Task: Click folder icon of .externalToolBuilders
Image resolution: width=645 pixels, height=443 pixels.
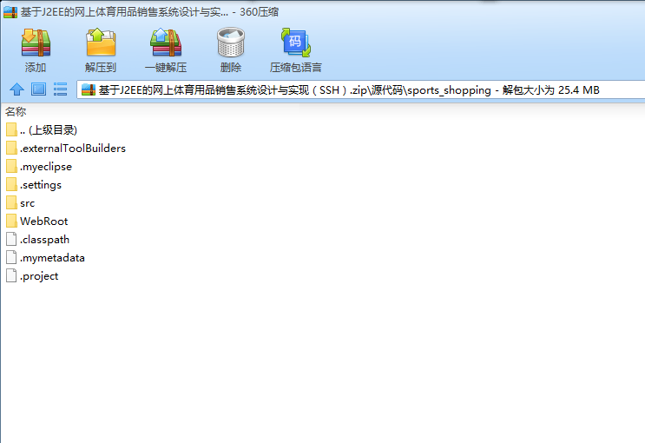Action: pos(11,149)
